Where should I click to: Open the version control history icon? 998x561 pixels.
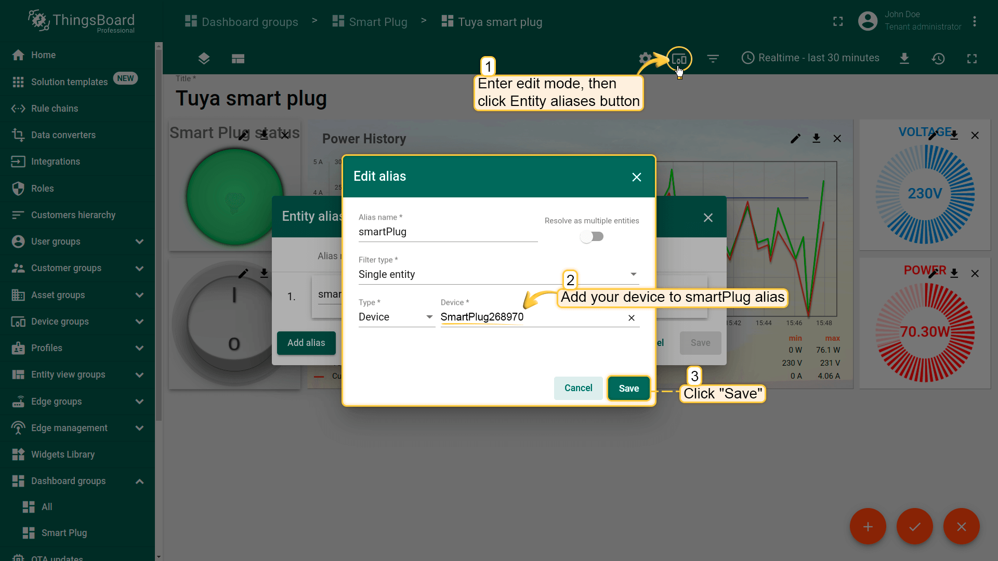pos(938,59)
